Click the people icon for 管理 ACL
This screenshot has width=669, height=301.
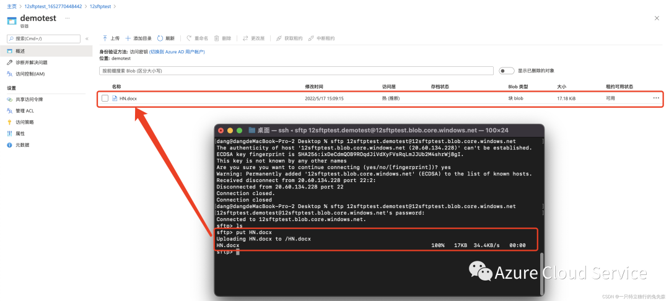[10, 111]
